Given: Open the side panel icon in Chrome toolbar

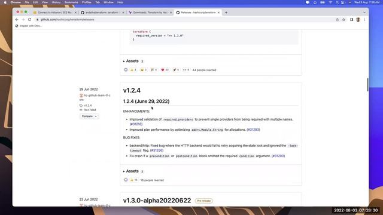Looking at the screenshot, I should click(x=351, y=20).
